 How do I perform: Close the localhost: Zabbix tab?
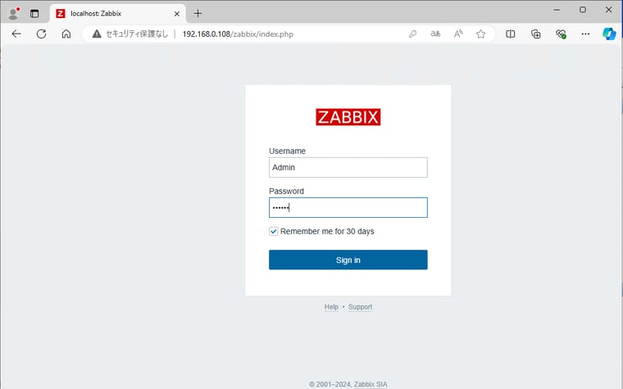pyautogui.click(x=177, y=13)
